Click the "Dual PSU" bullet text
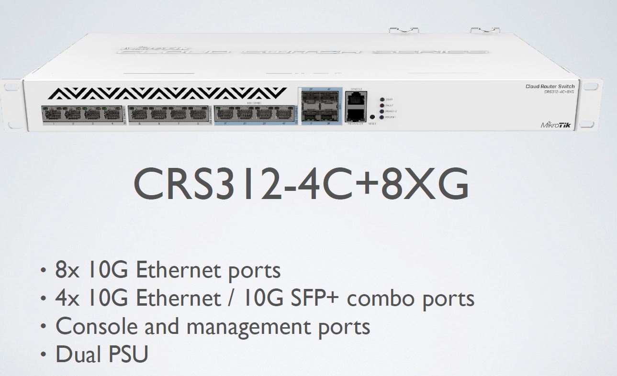617x376 pixels. pos(102,354)
